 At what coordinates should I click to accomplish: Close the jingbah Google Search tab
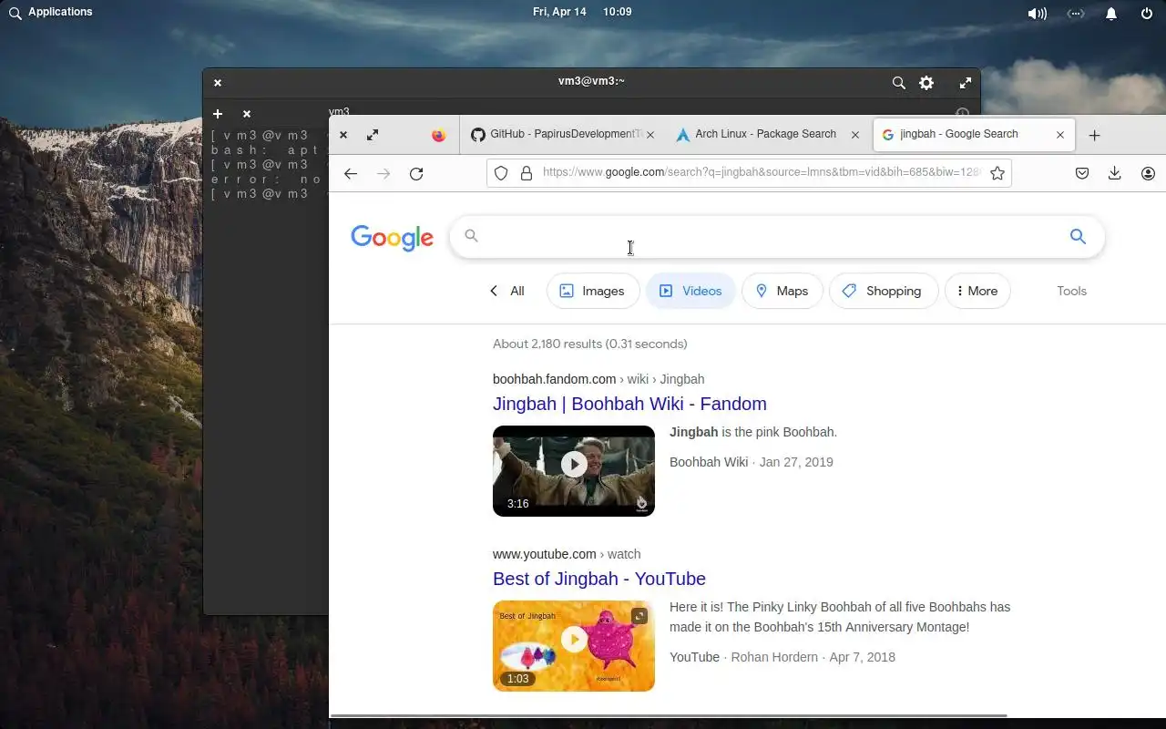tap(1060, 135)
